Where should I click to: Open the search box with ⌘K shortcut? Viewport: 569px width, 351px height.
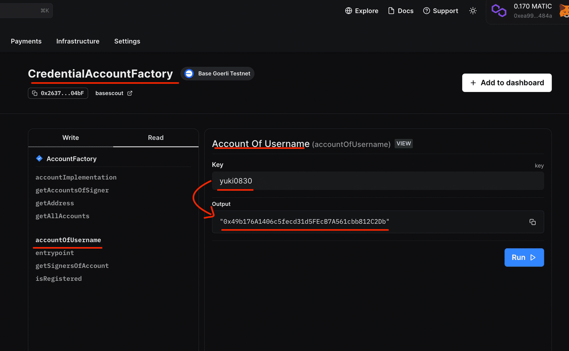pos(26,10)
